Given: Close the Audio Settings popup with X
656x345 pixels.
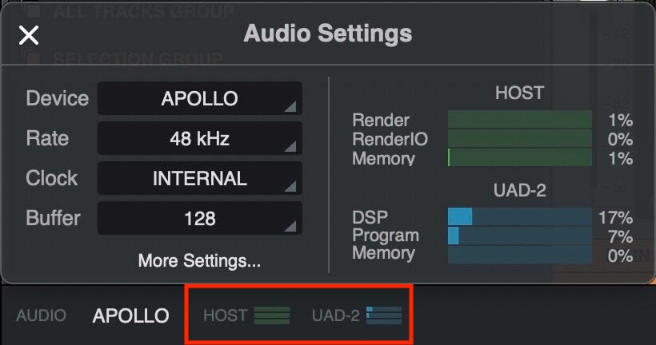Looking at the screenshot, I should (29, 34).
